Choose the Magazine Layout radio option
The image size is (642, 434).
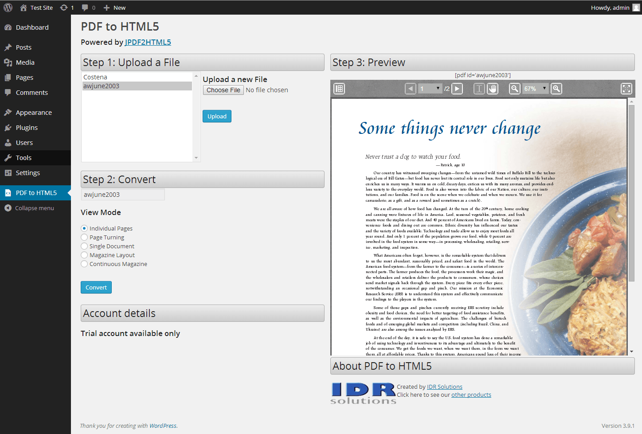point(84,255)
